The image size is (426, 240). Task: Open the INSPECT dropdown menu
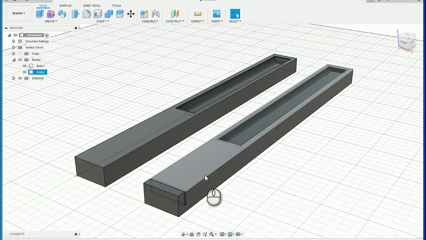[x=198, y=21]
